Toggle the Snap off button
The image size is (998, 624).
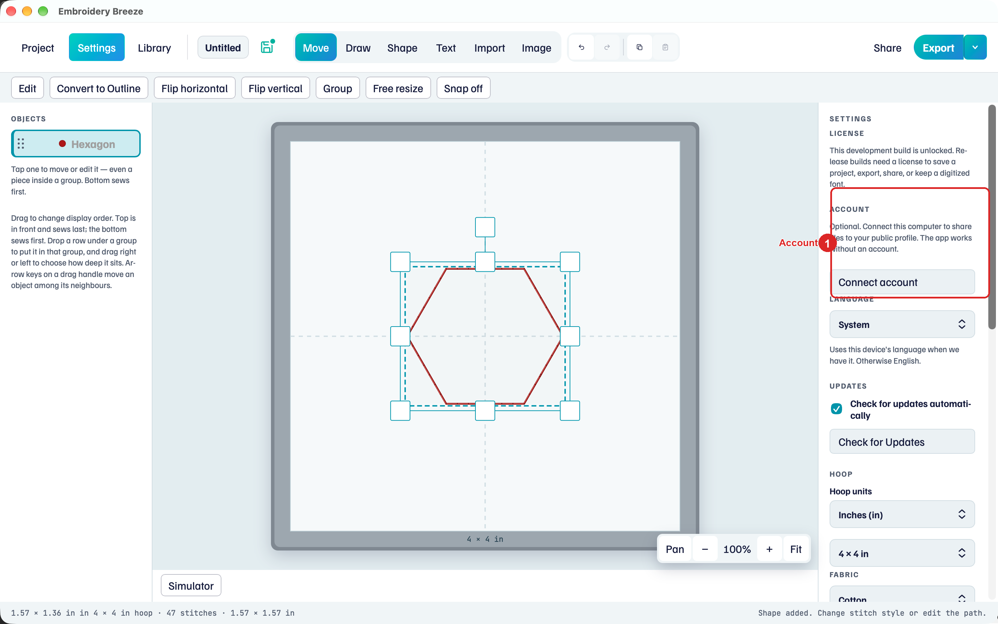(x=463, y=88)
